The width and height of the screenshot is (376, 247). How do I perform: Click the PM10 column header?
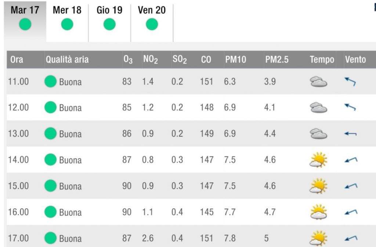coord(235,60)
